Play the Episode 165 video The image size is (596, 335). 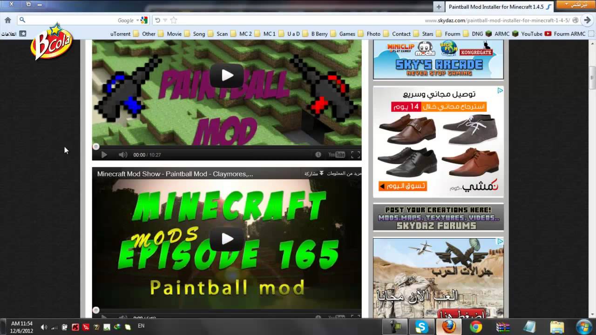(x=227, y=239)
